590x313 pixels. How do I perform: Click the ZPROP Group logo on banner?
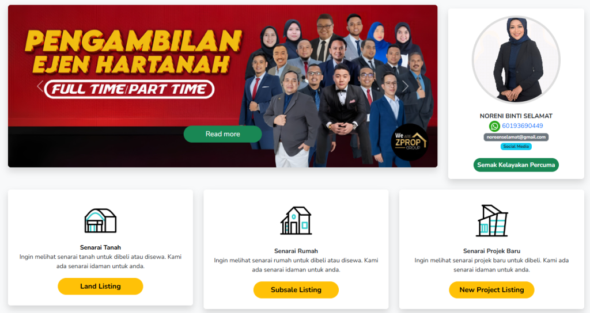[410, 142]
